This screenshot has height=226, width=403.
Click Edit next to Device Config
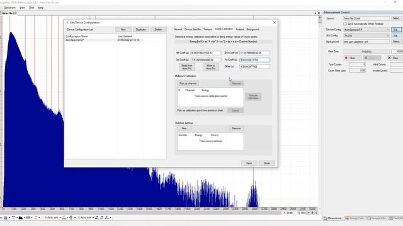396,30
